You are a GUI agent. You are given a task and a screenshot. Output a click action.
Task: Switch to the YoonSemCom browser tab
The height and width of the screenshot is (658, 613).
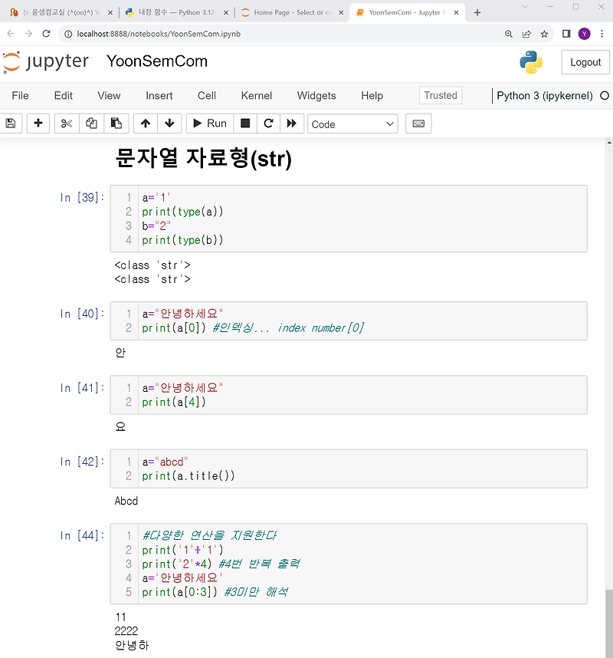[402, 12]
